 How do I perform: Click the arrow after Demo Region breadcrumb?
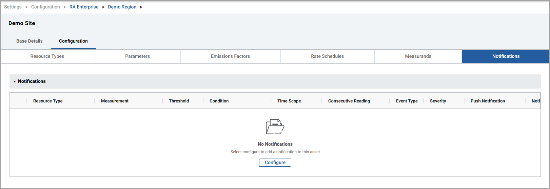[141, 7]
